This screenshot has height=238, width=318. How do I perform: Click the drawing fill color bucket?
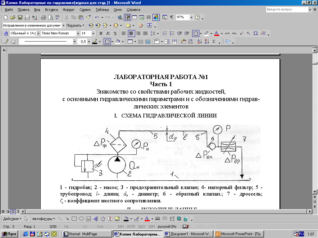[x=126, y=219]
